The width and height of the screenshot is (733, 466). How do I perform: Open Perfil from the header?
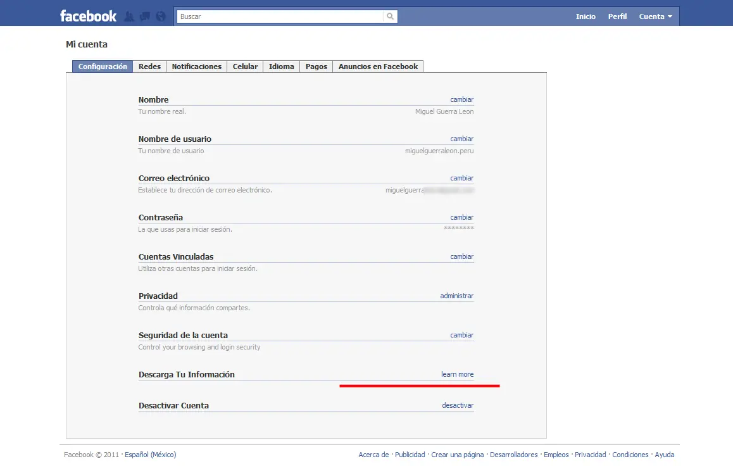click(x=617, y=16)
